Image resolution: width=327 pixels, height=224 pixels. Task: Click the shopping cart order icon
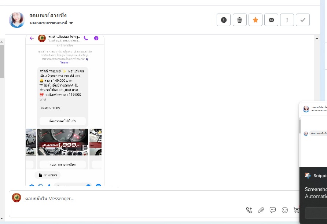coord(296,210)
